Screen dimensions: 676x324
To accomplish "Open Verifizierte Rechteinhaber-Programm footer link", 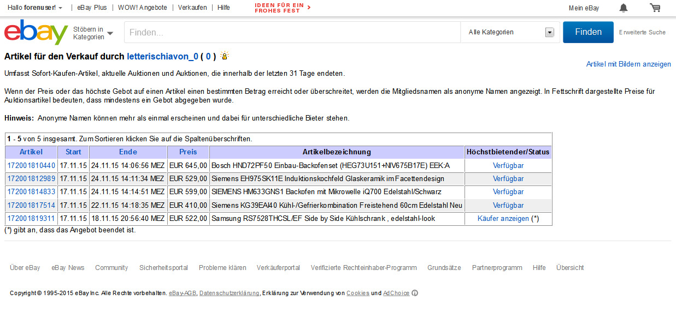I will (x=363, y=268).
